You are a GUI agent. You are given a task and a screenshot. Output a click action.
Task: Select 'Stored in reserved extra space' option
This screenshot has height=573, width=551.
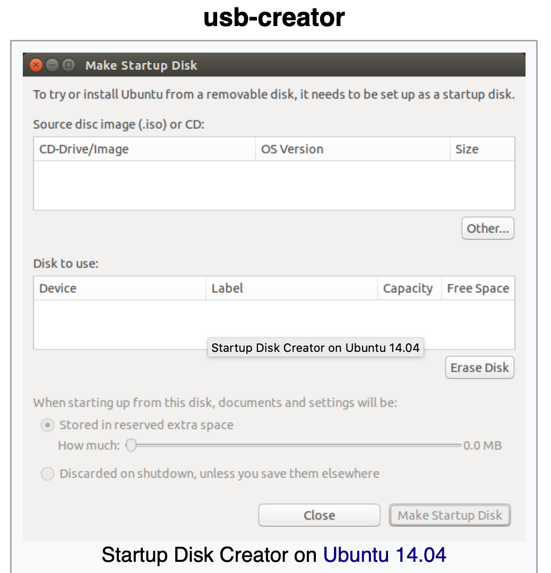click(x=48, y=425)
